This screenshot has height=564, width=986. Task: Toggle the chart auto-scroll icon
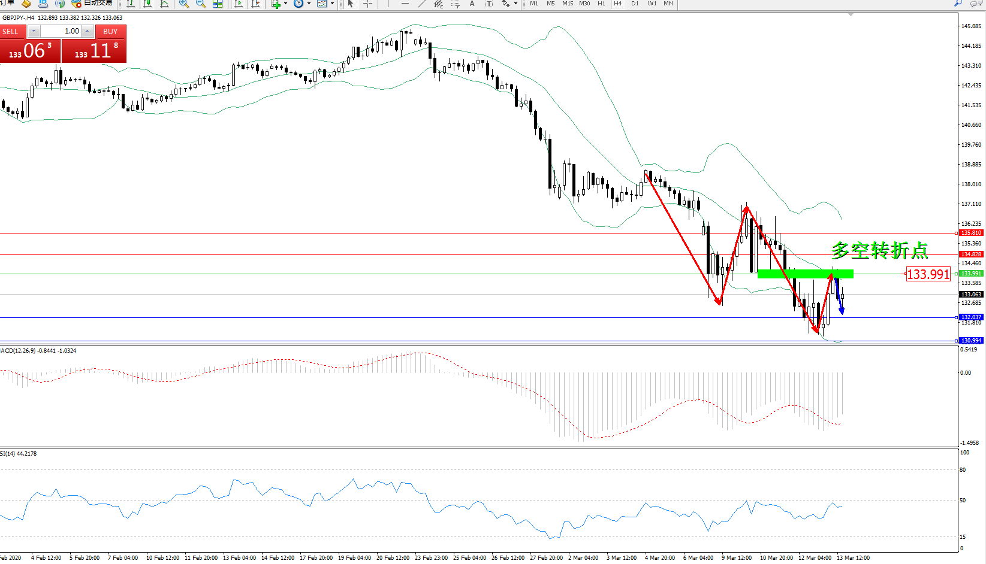pyautogui.click(x=239, y=4)
